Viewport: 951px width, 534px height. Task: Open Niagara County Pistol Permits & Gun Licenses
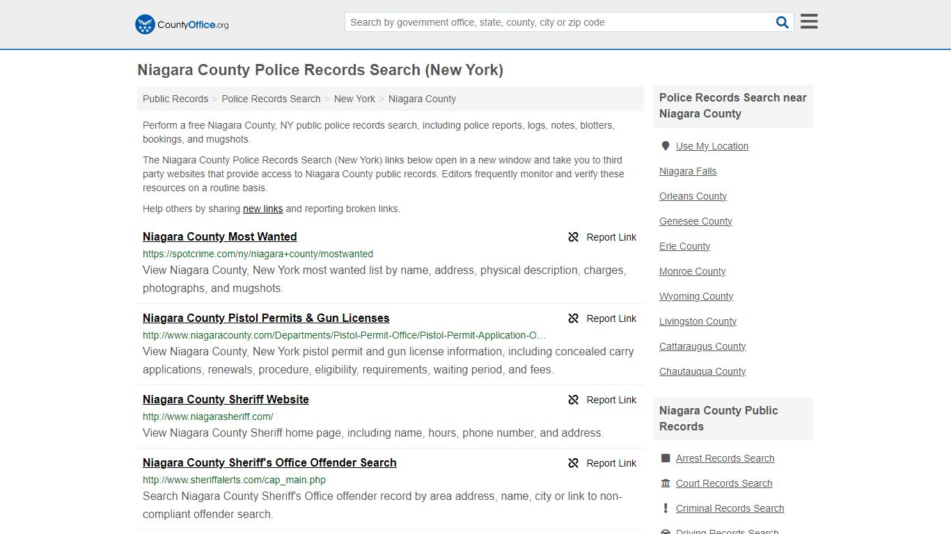(x=266, y=318)
